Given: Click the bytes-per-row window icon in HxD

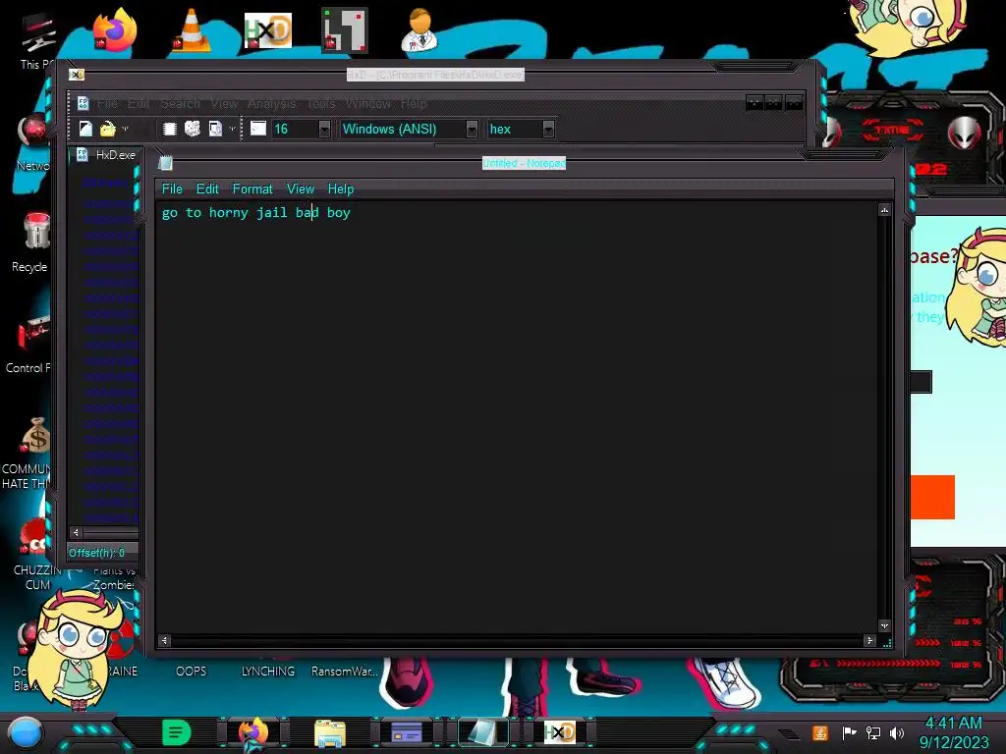Looking at the screenshot, I should pos(258,129).
